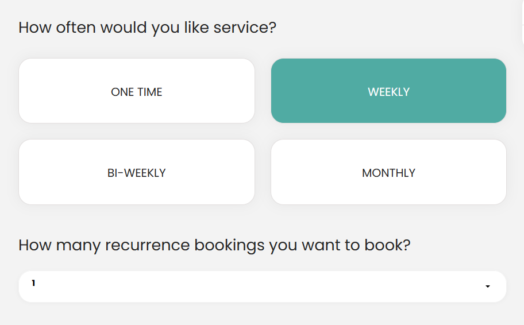Select the ONE TIME service option

[137, 91]
